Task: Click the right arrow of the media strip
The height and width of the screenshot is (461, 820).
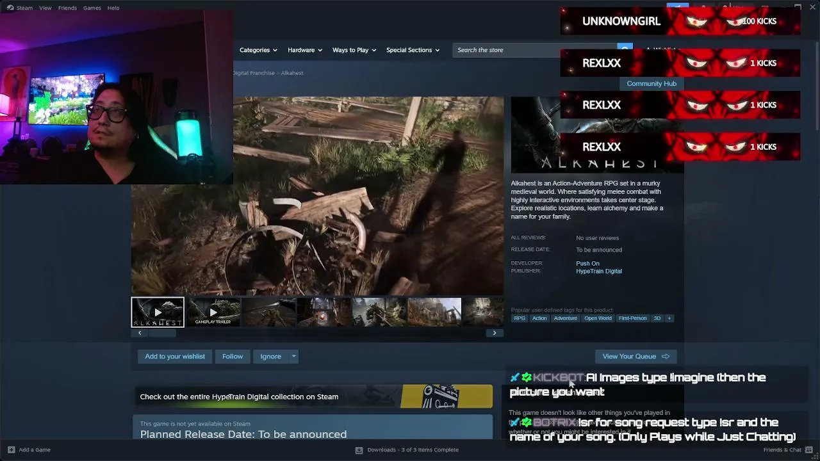Action: 495,333
